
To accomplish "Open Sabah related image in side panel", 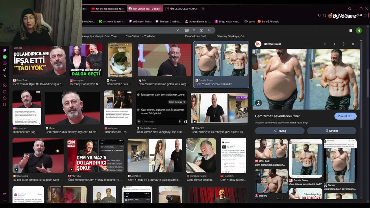I will [340, 161].
